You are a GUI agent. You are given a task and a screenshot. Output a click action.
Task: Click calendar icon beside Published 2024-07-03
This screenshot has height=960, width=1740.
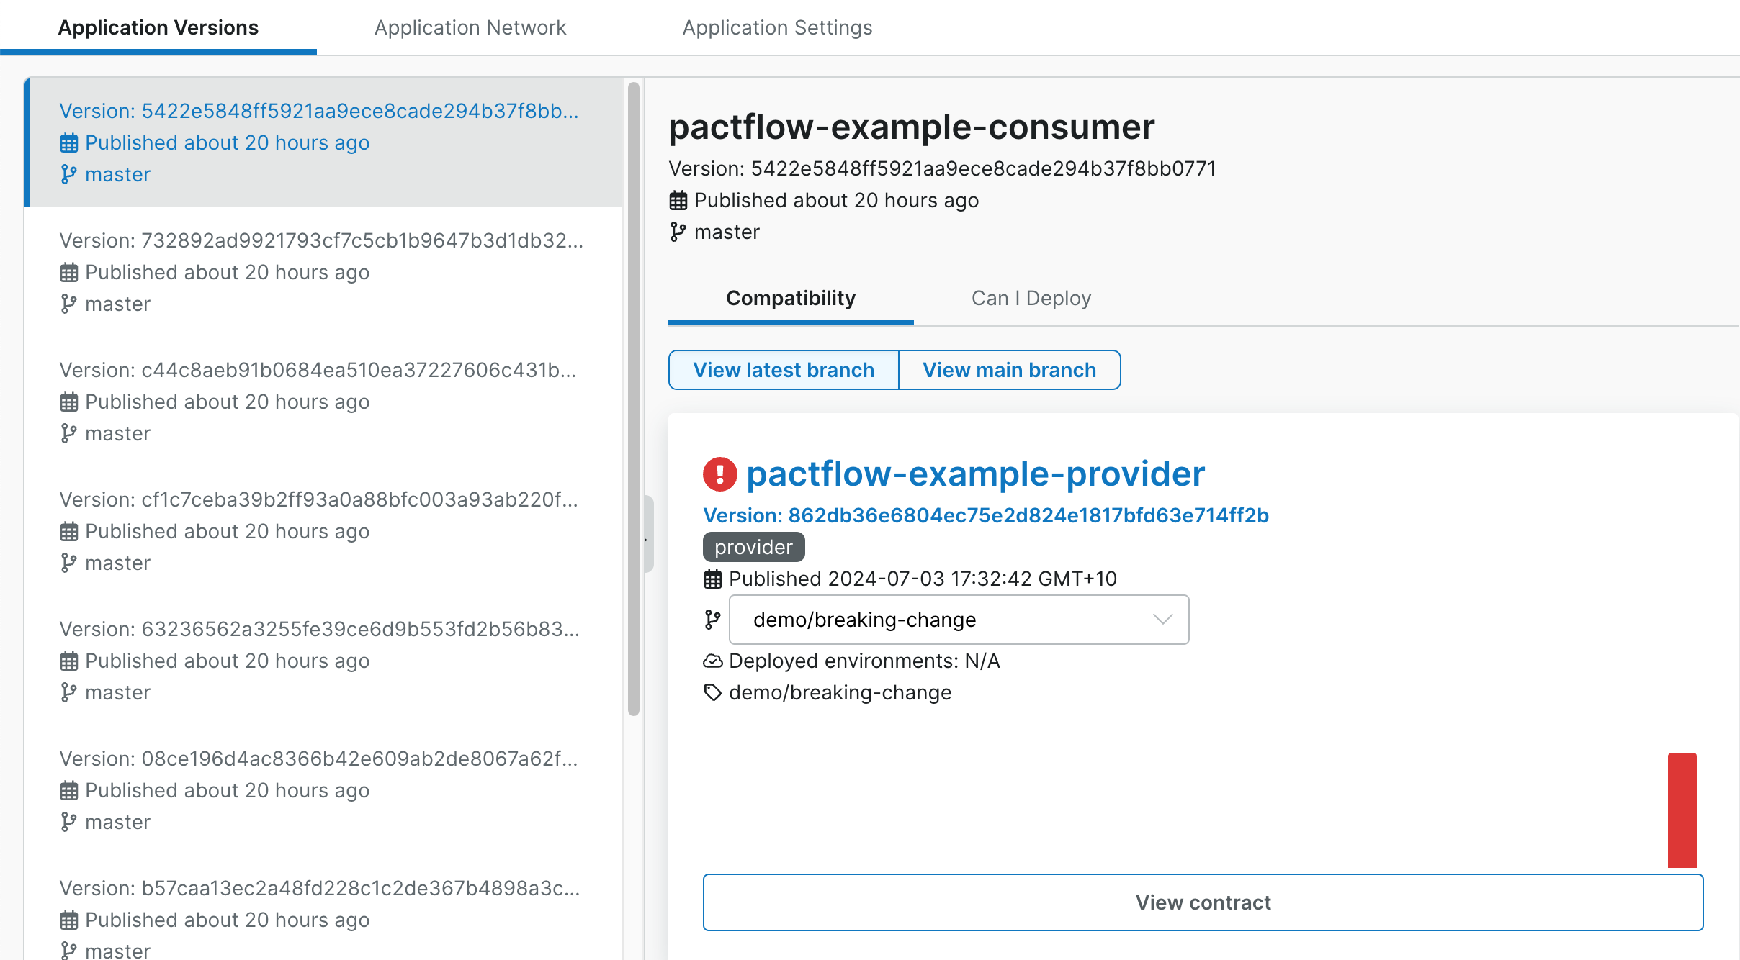click(713, 579)
